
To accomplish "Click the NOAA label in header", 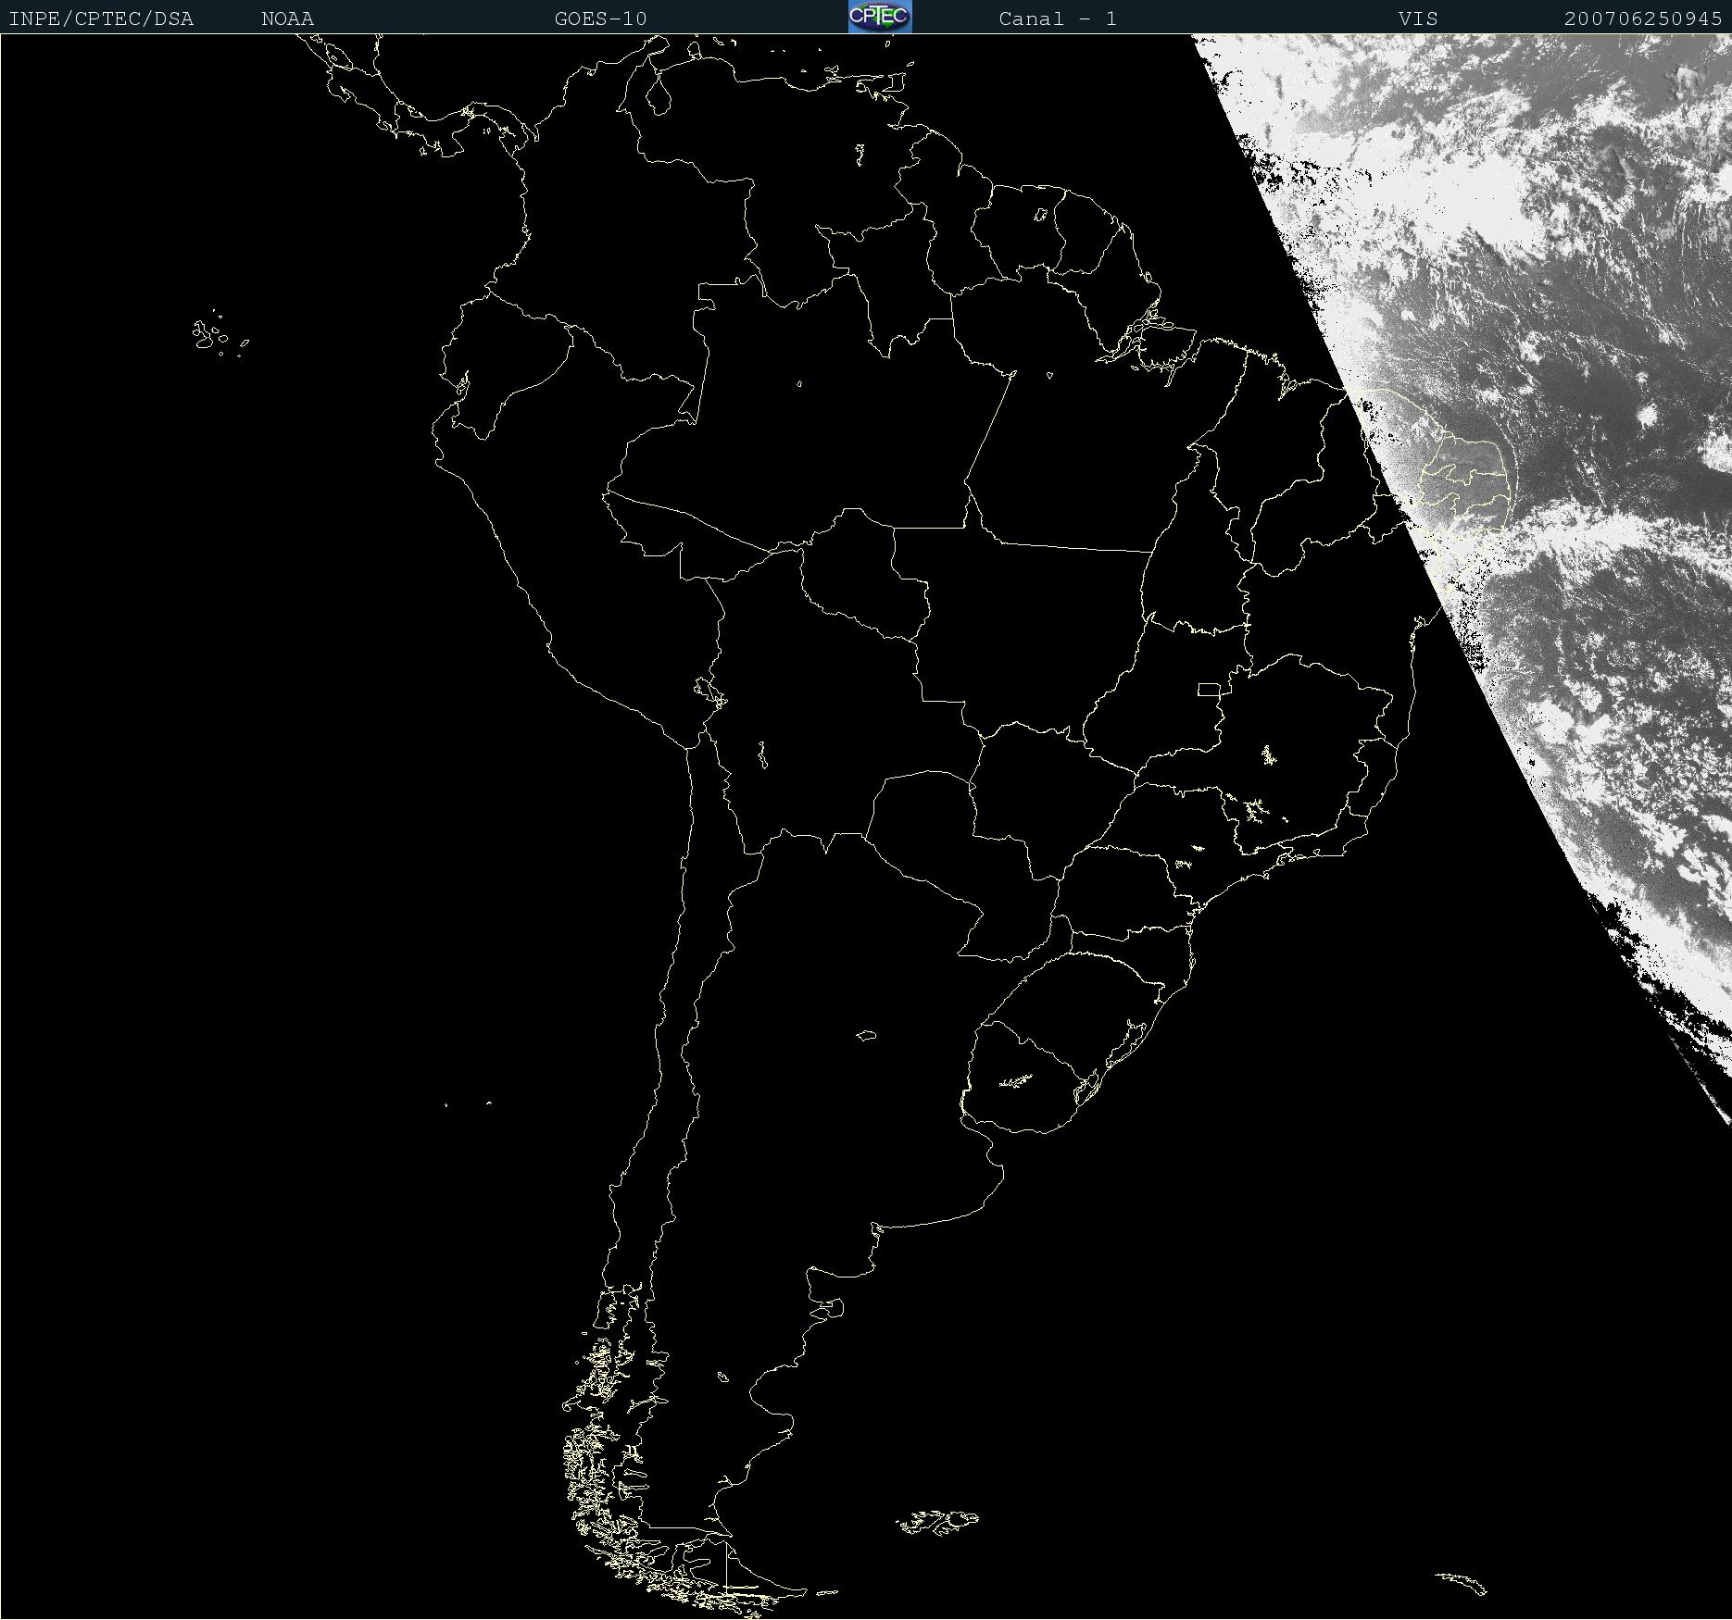I will 288,19.
